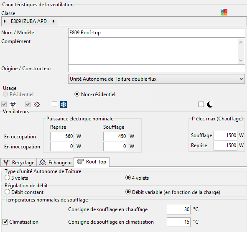
Task: Click the fan icon on the Roof-top tab
Action: (x=80, y=161)
